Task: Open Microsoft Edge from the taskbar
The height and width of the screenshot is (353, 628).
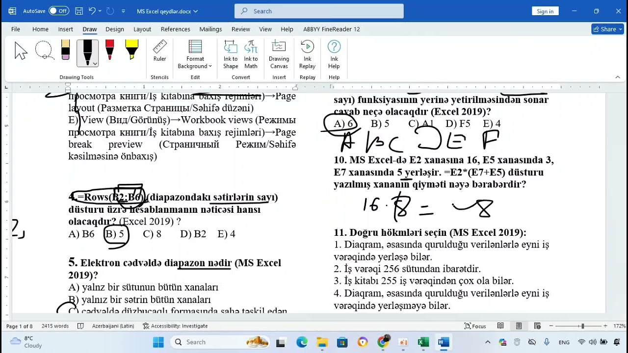Action: coord(301,342)
